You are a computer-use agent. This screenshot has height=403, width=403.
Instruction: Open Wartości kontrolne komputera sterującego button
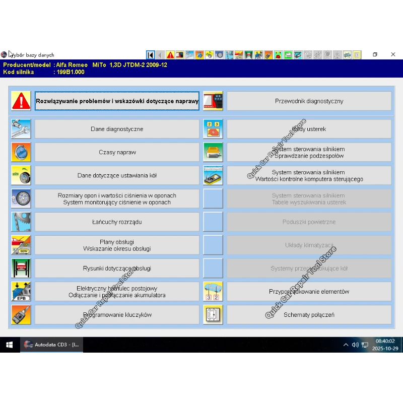point(309,175)
